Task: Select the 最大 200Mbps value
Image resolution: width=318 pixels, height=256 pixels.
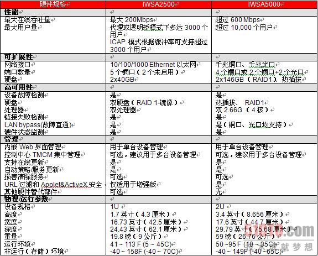Action: [132, 20]
